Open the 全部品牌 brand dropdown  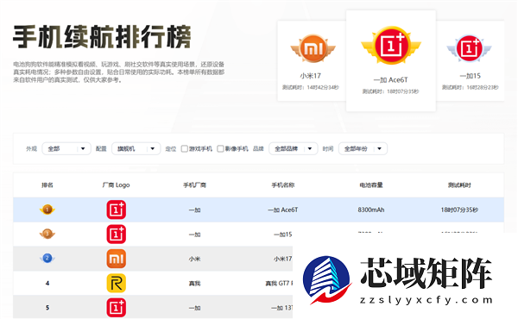pyautogui.click(x=294, y=149)
